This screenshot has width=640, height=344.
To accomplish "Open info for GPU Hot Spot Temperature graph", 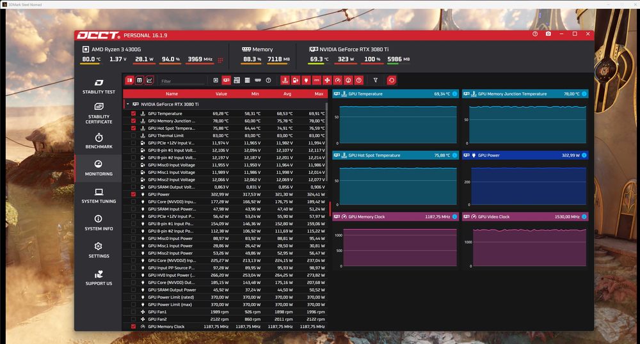I will pyautogui.click(x=454, y=155).
